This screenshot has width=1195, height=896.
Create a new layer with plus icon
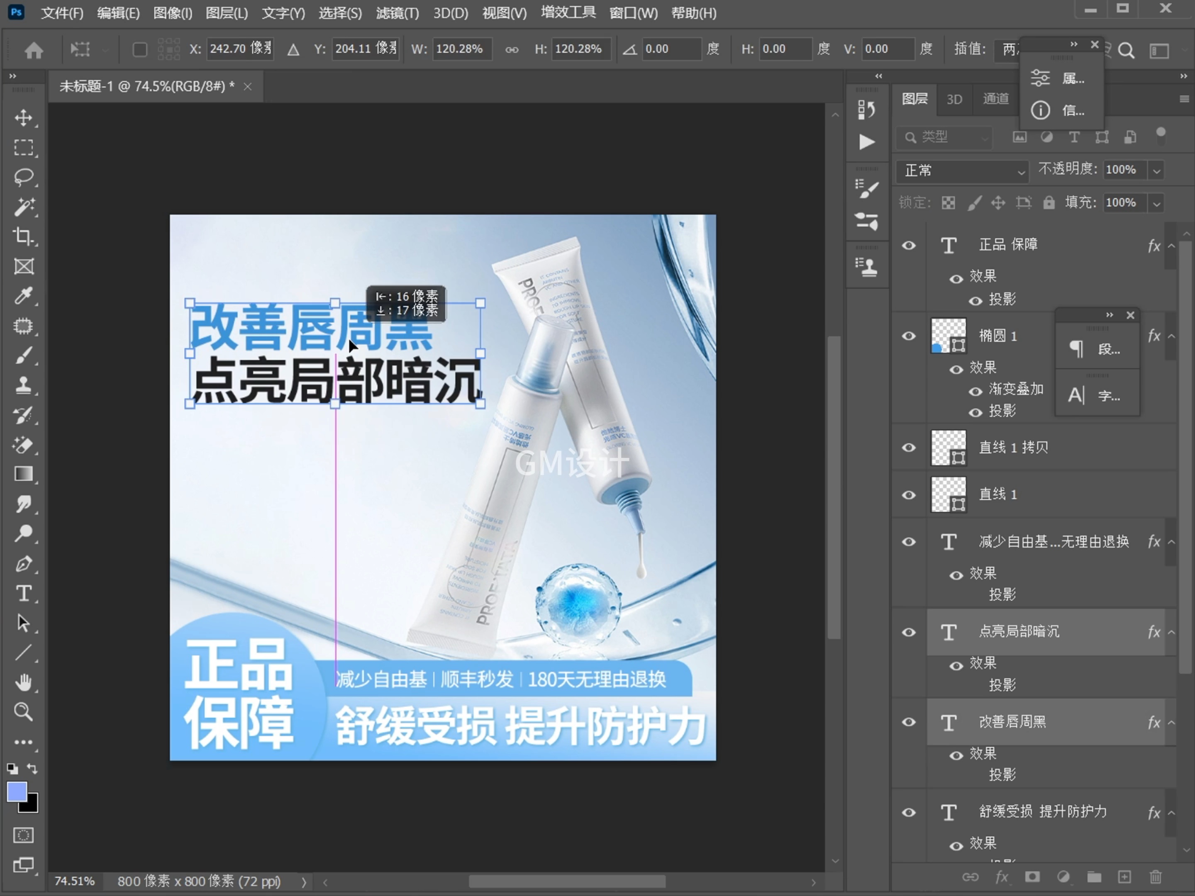(x=1124, y=877)
